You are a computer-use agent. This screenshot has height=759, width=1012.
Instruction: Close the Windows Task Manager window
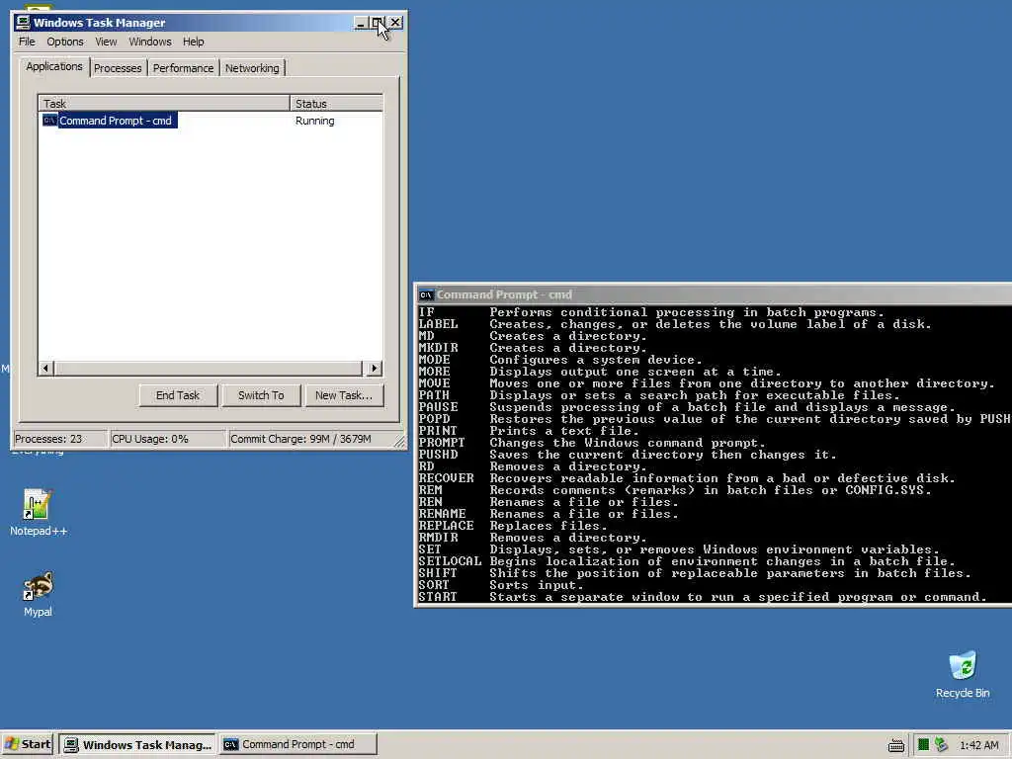point(395,24)
